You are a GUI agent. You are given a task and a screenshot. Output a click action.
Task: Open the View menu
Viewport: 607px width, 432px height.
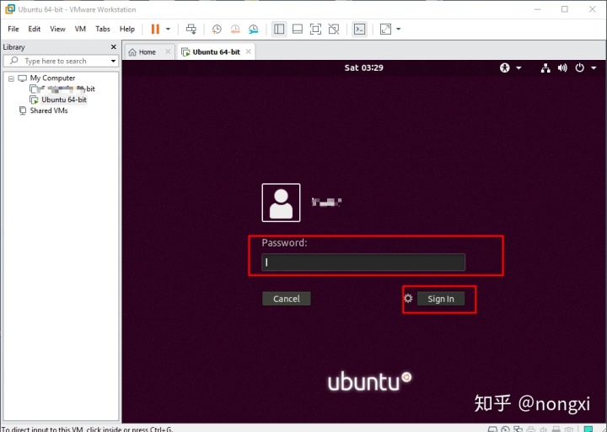click(x=57, y=29)
